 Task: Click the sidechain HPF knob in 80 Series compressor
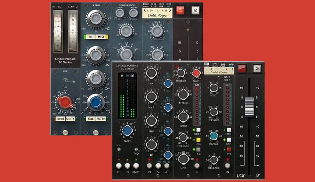(x=133, y=13)
